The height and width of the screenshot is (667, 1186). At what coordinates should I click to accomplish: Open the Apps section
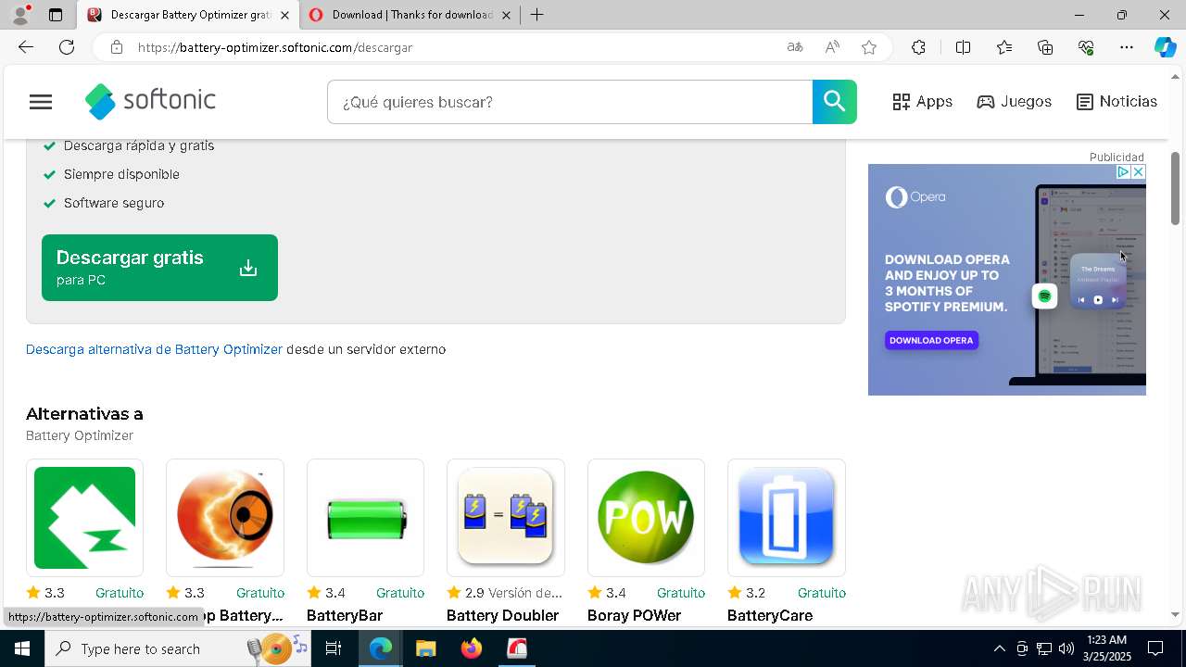coord(922,102)
